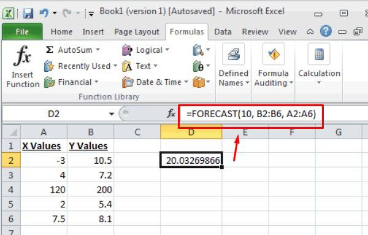This screenshot has width=368, height=235.
Task: Select cell containing 120
Action: [x=44, y=190]
